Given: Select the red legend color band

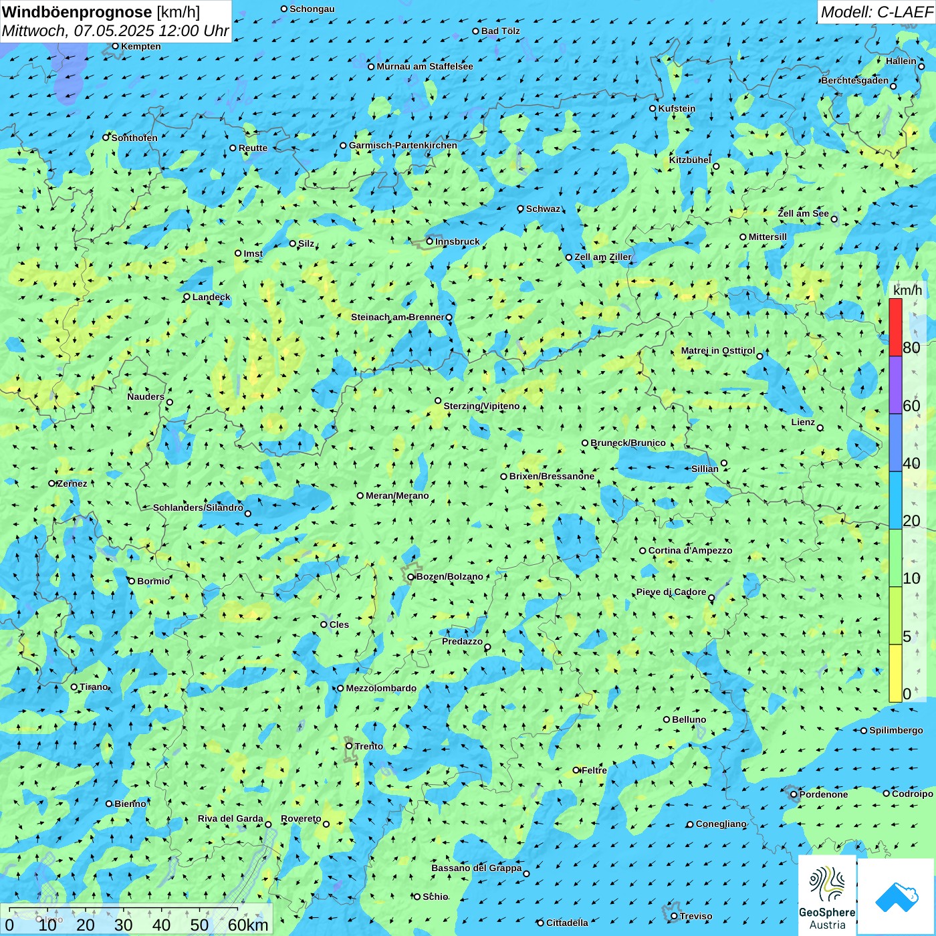Looking at the screenshot, I should pos(895,327).
